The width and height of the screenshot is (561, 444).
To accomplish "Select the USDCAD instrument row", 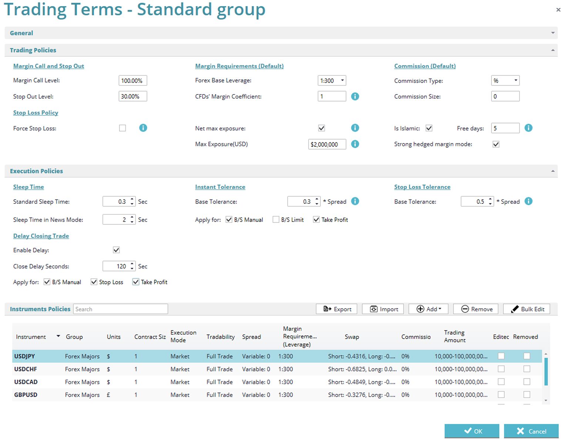I will (x=277, y=382).
